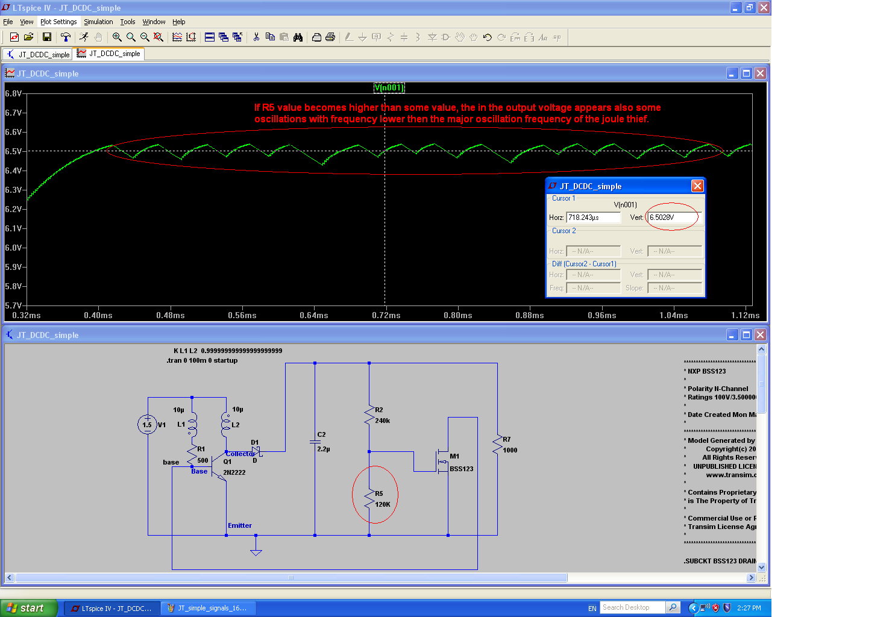The height and width of the screenshot is (617, 895).
Task: Click the Find binoculars icon
Action: pos(298,37)
